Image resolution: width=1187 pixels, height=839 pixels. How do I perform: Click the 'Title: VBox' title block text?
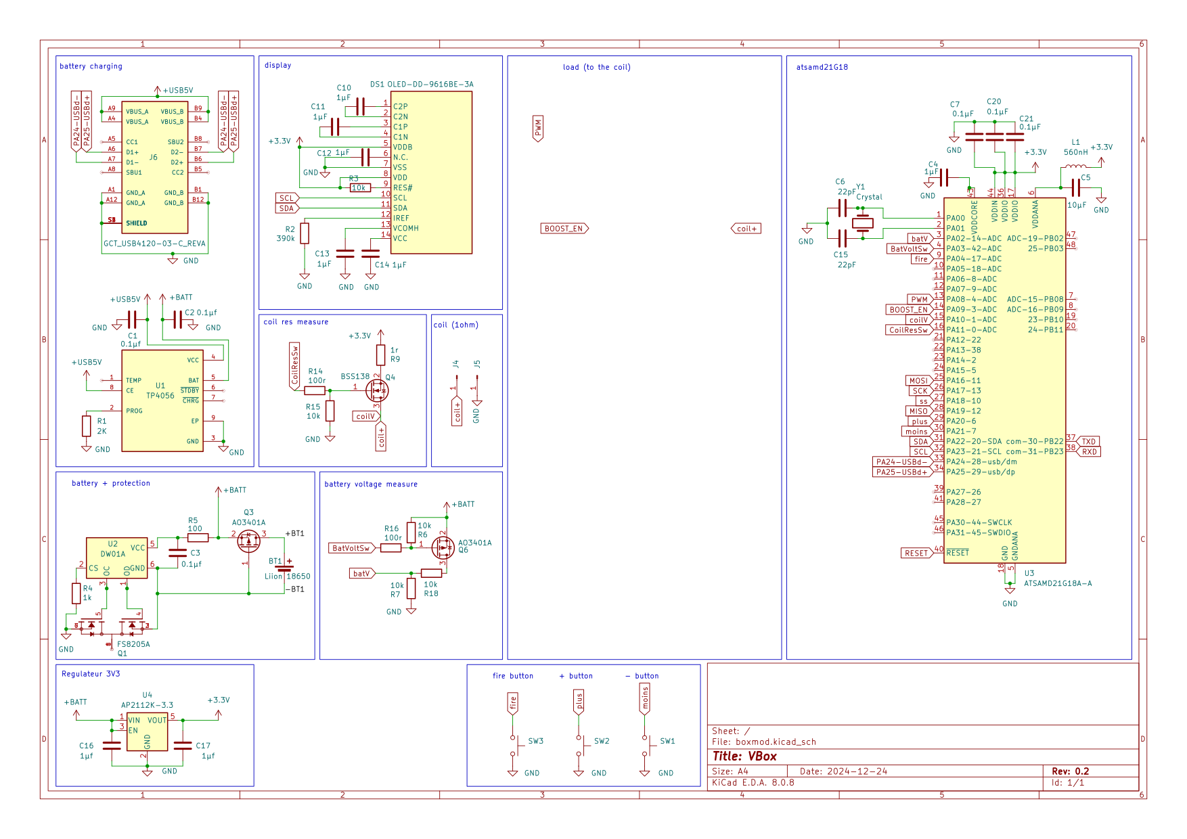click(744, 756)
